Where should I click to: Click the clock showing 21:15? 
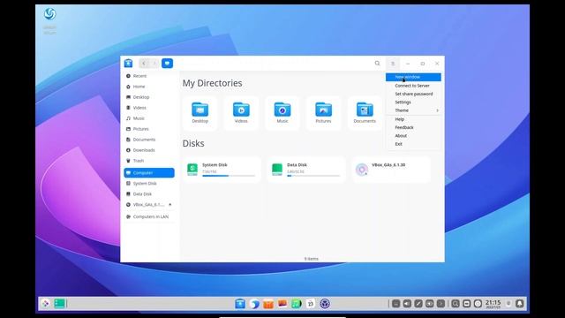[x=493, y=304]
